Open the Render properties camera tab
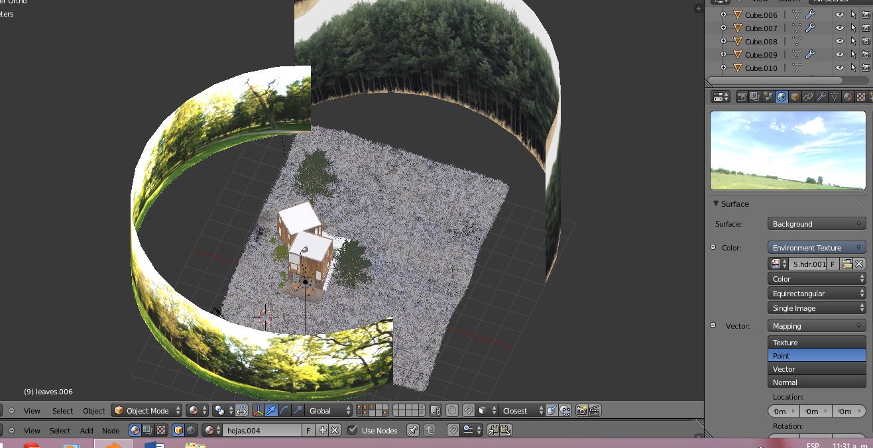873x448 pixels. 742,97
